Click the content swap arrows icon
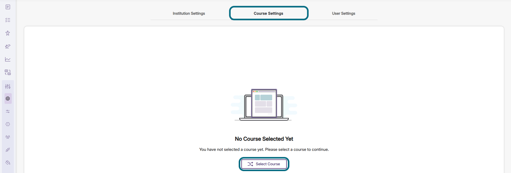Image resolution: width=511 pixels, height=173 pixels. pos(8,72)
